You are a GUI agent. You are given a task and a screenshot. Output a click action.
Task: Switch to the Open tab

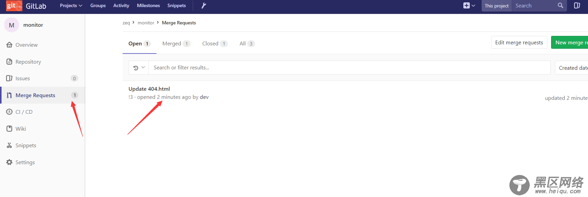[x=139, y=43]
